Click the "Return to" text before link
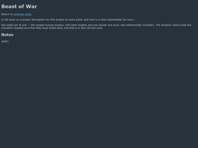 [x=7, y=14]
